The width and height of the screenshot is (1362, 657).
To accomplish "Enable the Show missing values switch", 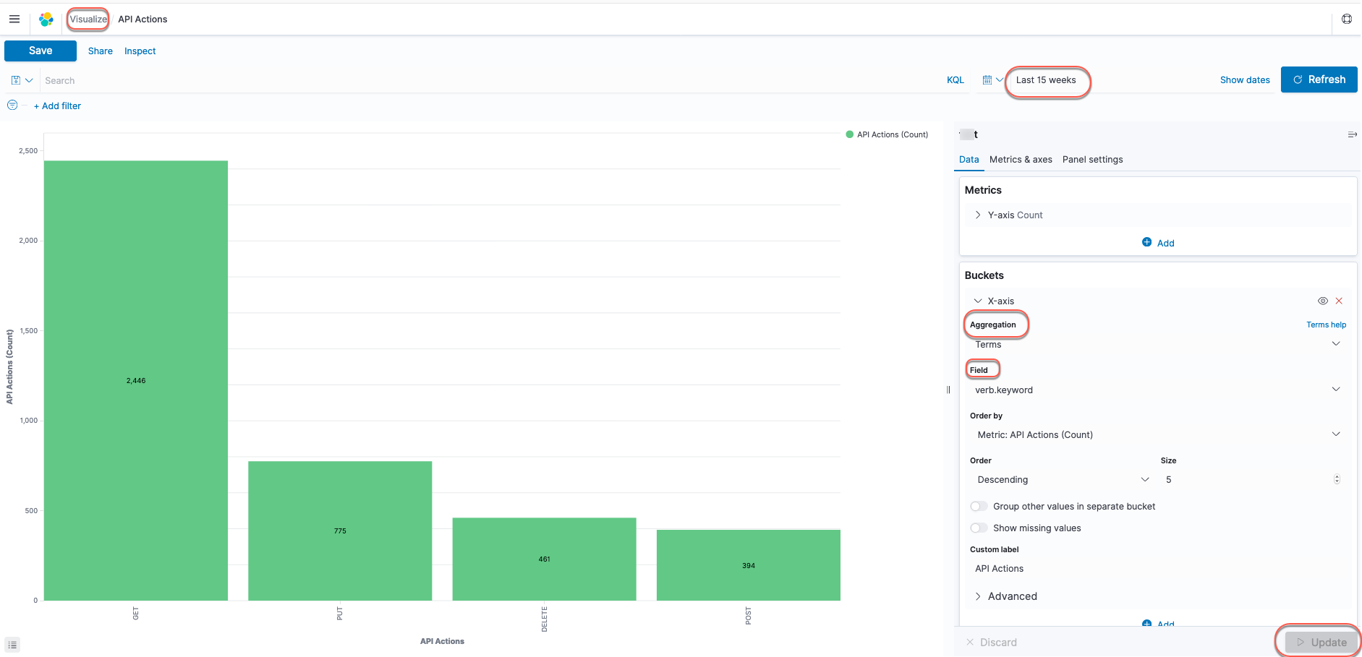I will 979,528.
